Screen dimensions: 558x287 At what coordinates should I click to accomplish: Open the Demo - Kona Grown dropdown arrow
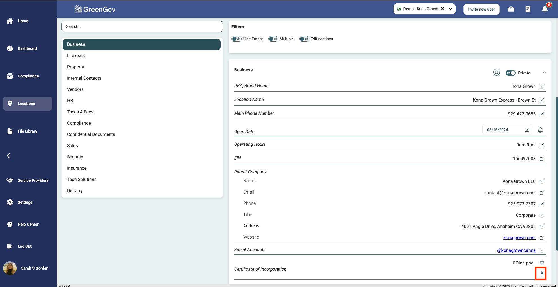(x=450, y=9)
